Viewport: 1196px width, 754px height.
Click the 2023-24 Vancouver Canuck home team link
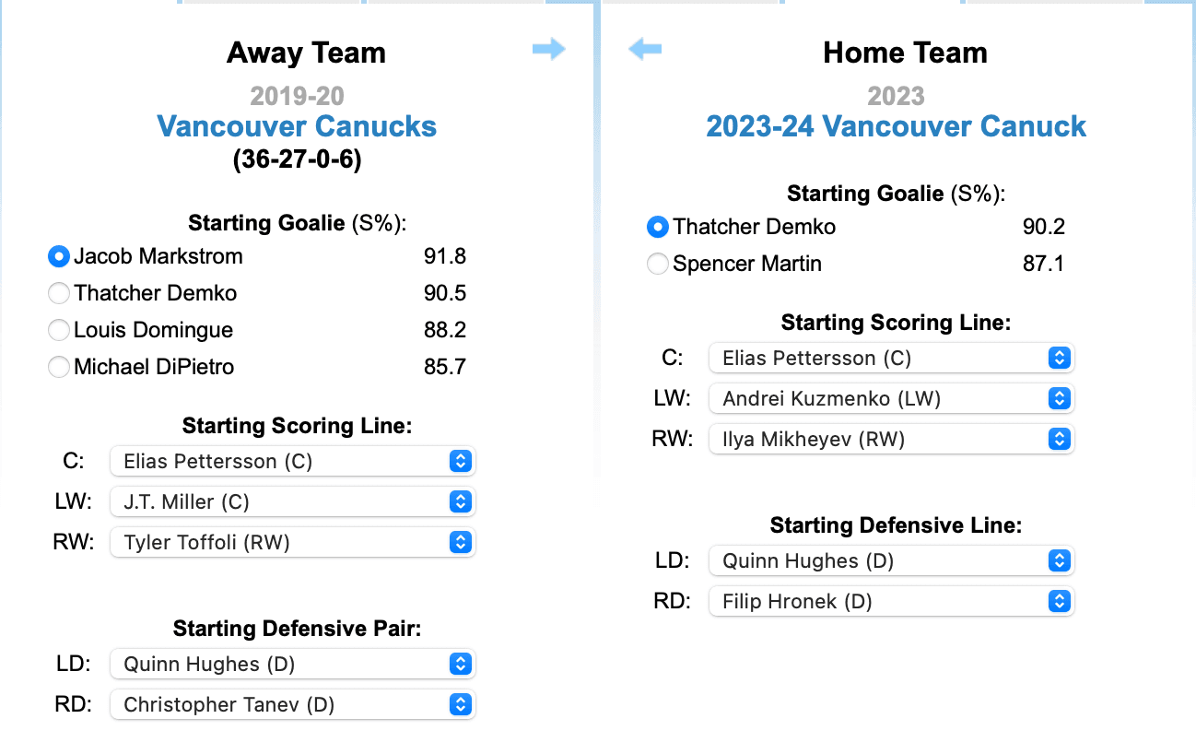pyautogui.click(x=897, y=126)
